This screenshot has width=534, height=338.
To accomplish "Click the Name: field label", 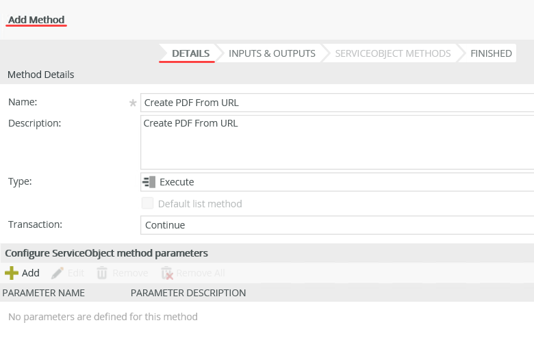I will tap(23, 102).
